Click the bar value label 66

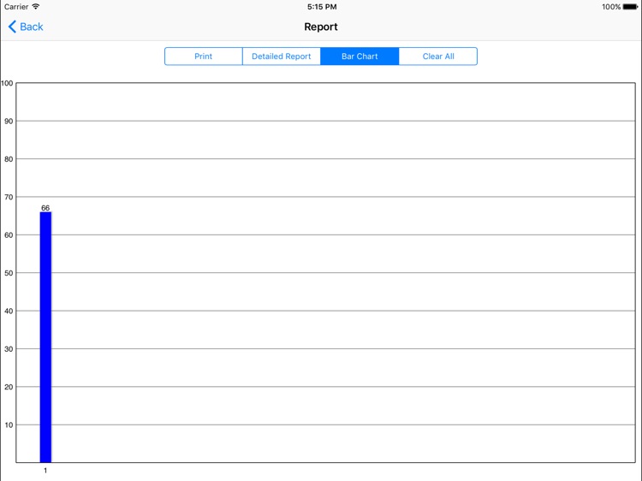(45, 208)
